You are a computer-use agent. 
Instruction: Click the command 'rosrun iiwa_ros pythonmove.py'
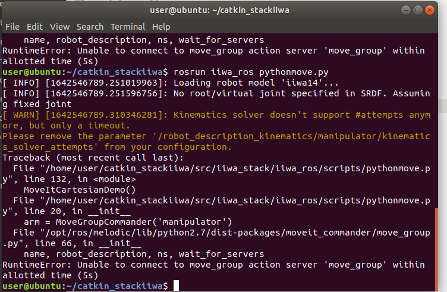(251, 72)
